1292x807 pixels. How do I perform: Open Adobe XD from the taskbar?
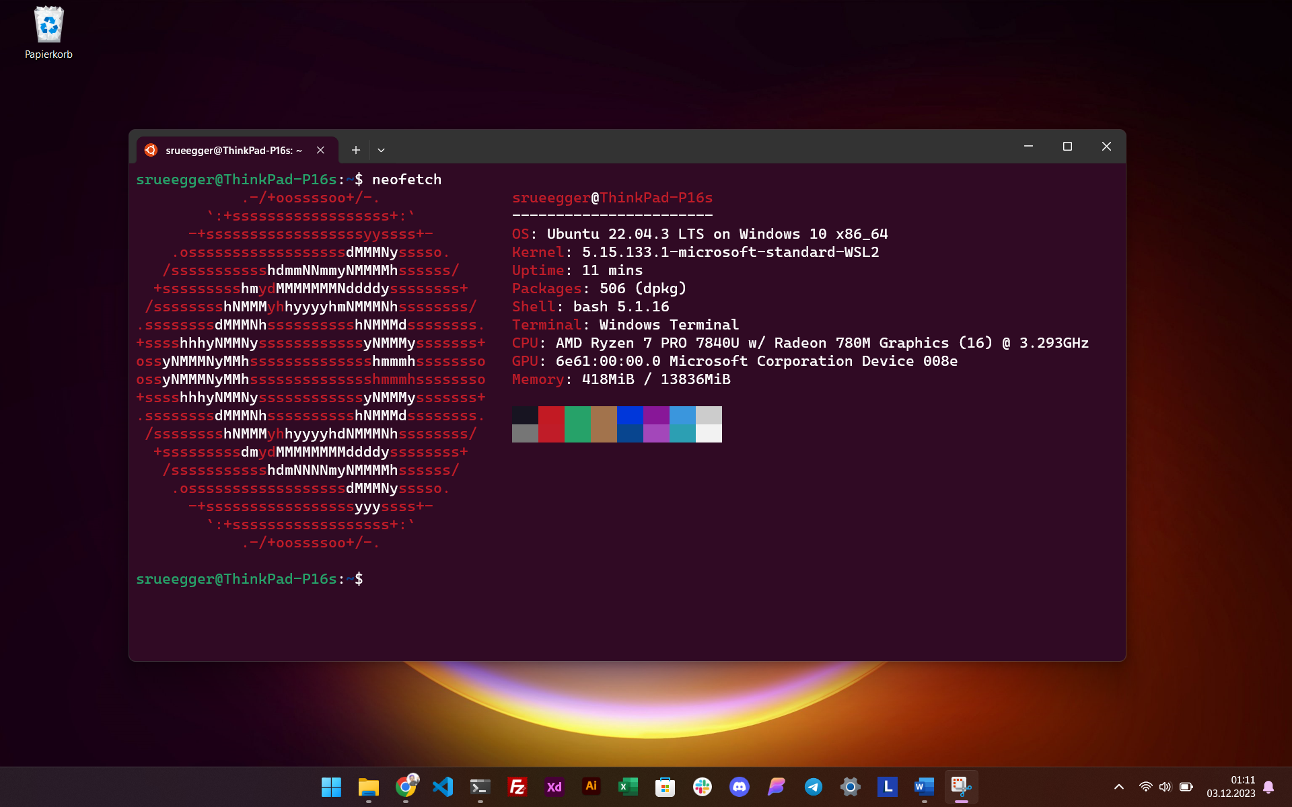[554, 787]
